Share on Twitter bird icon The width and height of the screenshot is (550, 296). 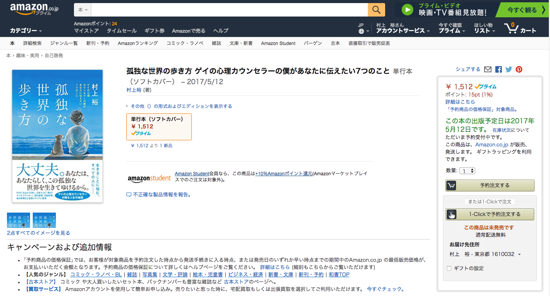tap(509, 70)
